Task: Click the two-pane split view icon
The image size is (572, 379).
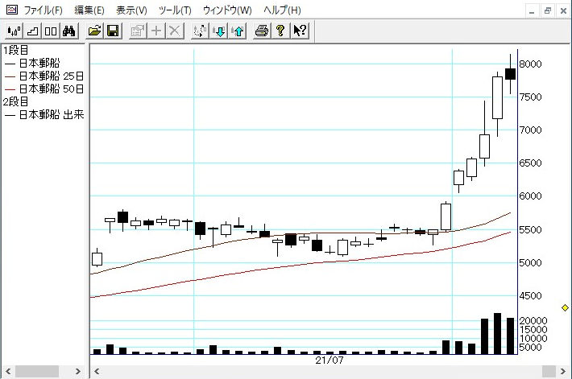Action: [x=50, y=31]
